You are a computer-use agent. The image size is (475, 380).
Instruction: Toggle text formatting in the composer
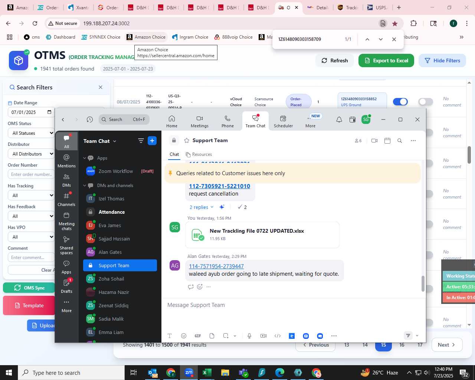coord(170,336)
